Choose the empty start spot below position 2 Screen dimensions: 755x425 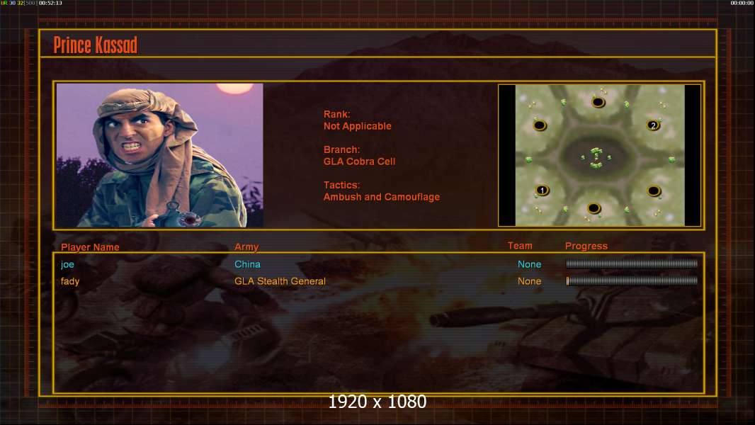click(x=654, y=191)
